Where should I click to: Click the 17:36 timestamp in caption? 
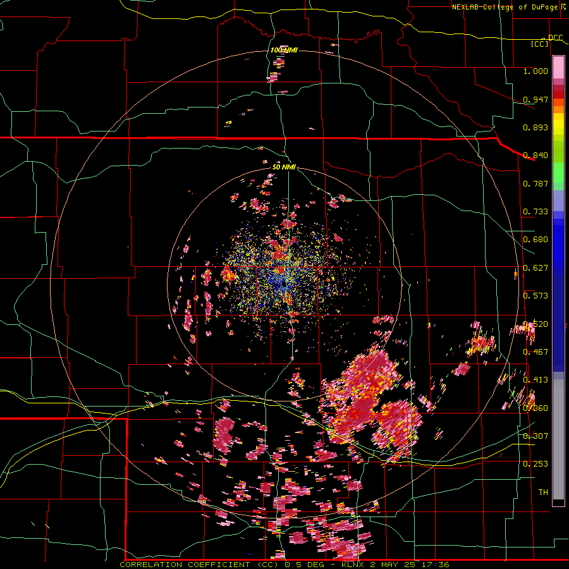click(436, 565)
